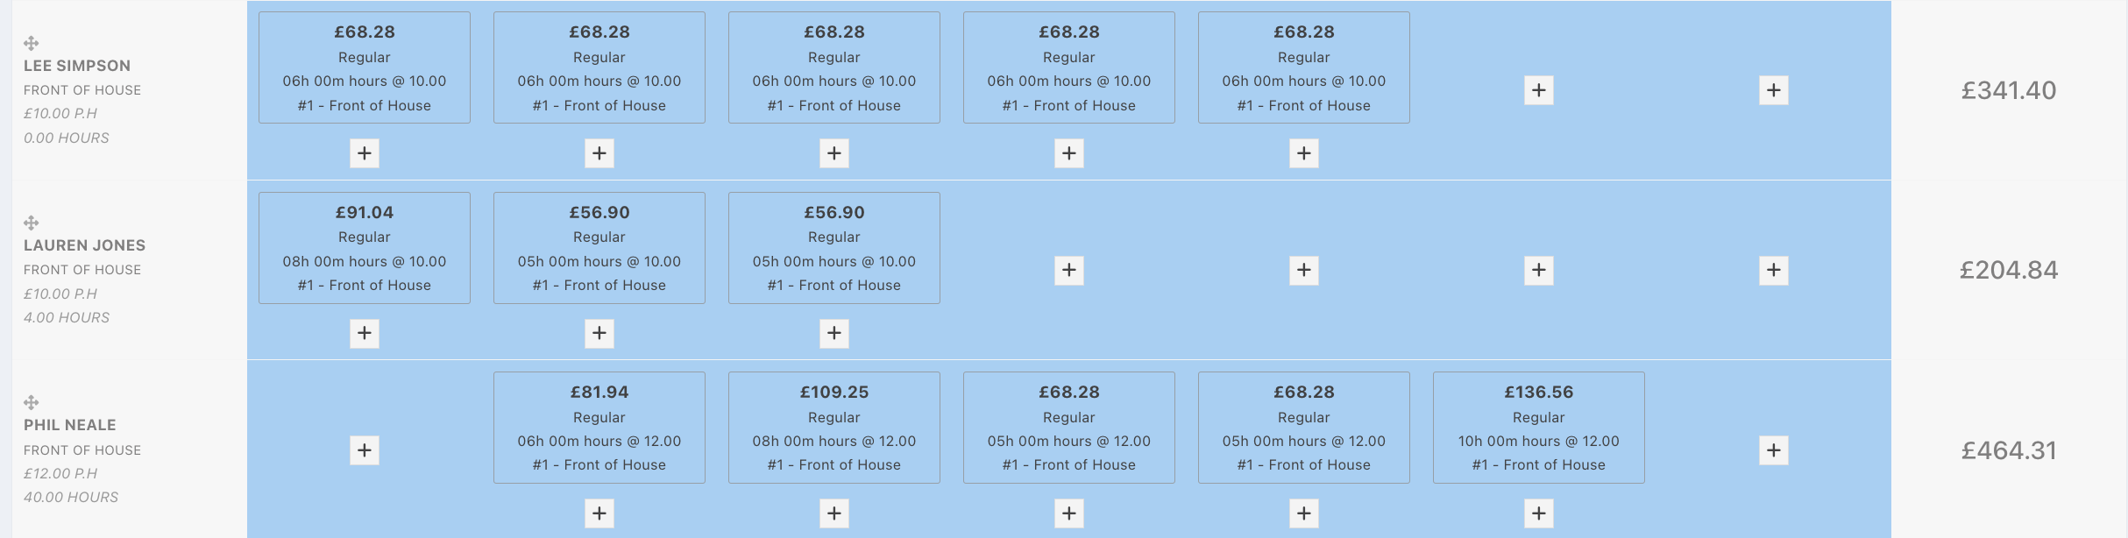Add shift below Lee Simpson's first £68.28 shift
The height and width of the screenshot is (538, 2128).
pos(365,153)
